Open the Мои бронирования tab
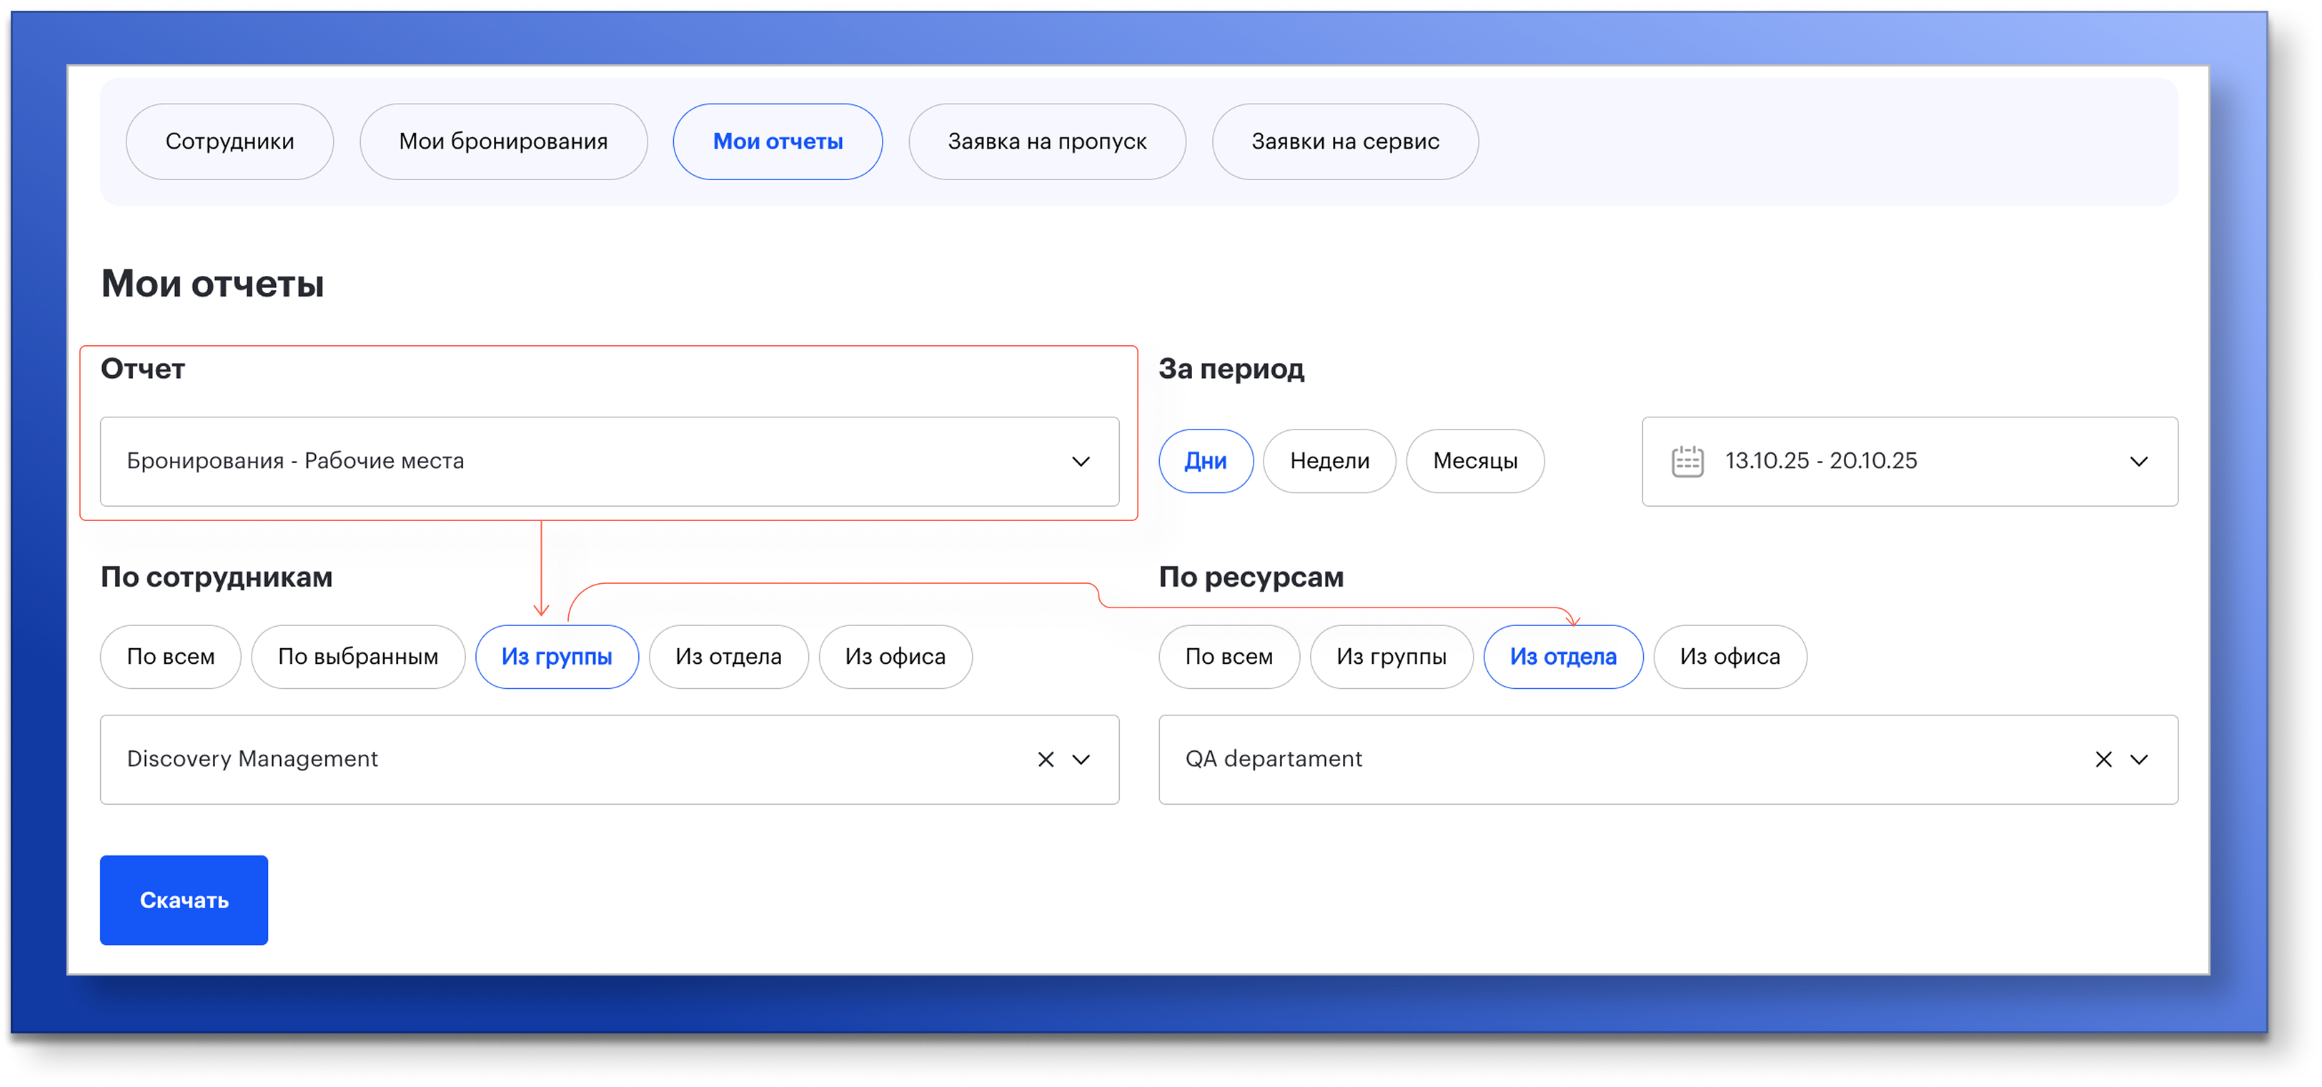Screen dimensions: 2322x1087 coord(503,142)
